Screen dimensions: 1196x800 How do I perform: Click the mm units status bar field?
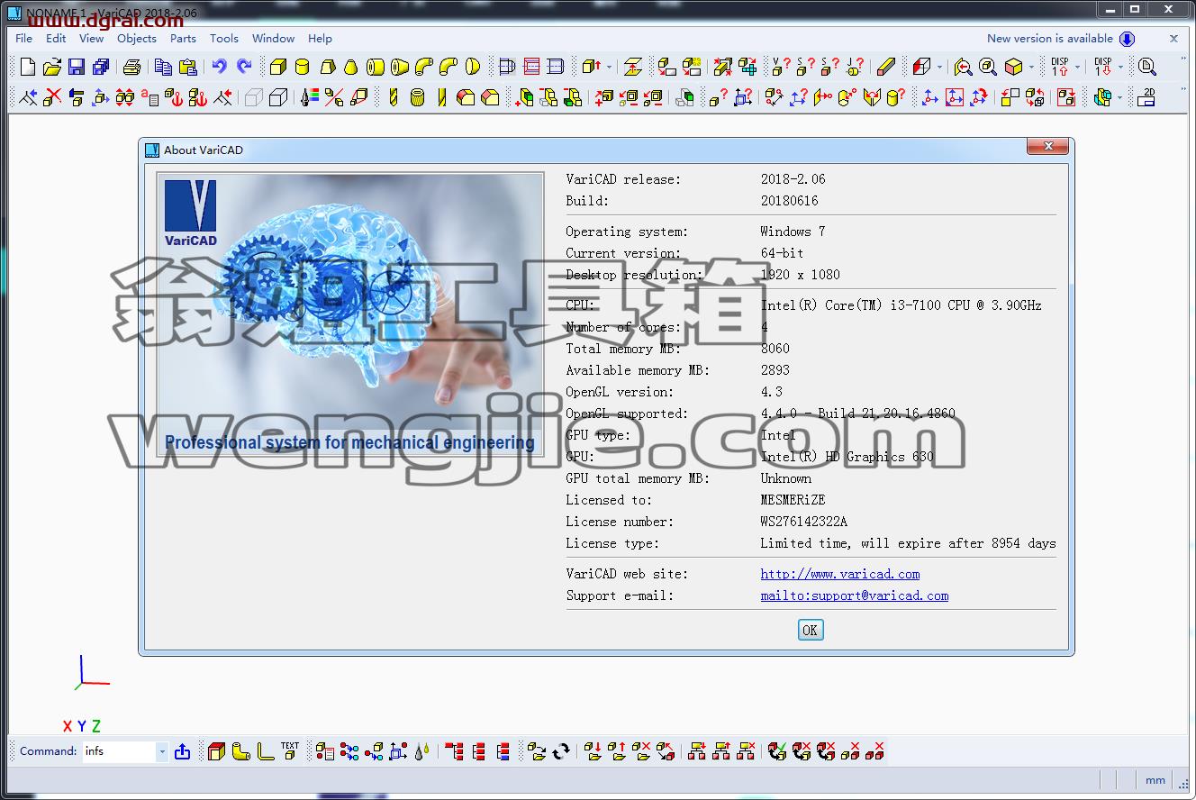pyautogui.click(x=1155, y=780)
